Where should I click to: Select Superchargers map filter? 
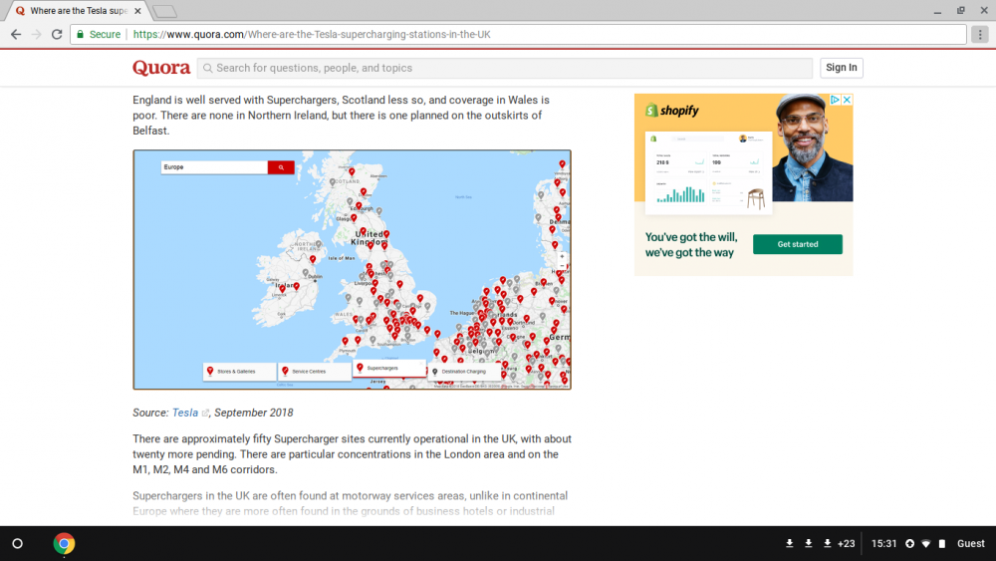[x=388, y=368]
